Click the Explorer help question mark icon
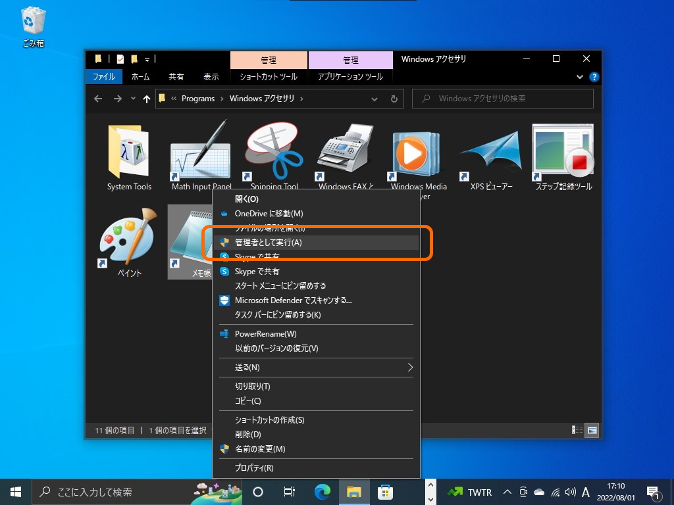This screenshot has width=674, height=505. click(594, 77)
